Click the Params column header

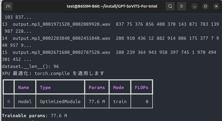(97, 87)
